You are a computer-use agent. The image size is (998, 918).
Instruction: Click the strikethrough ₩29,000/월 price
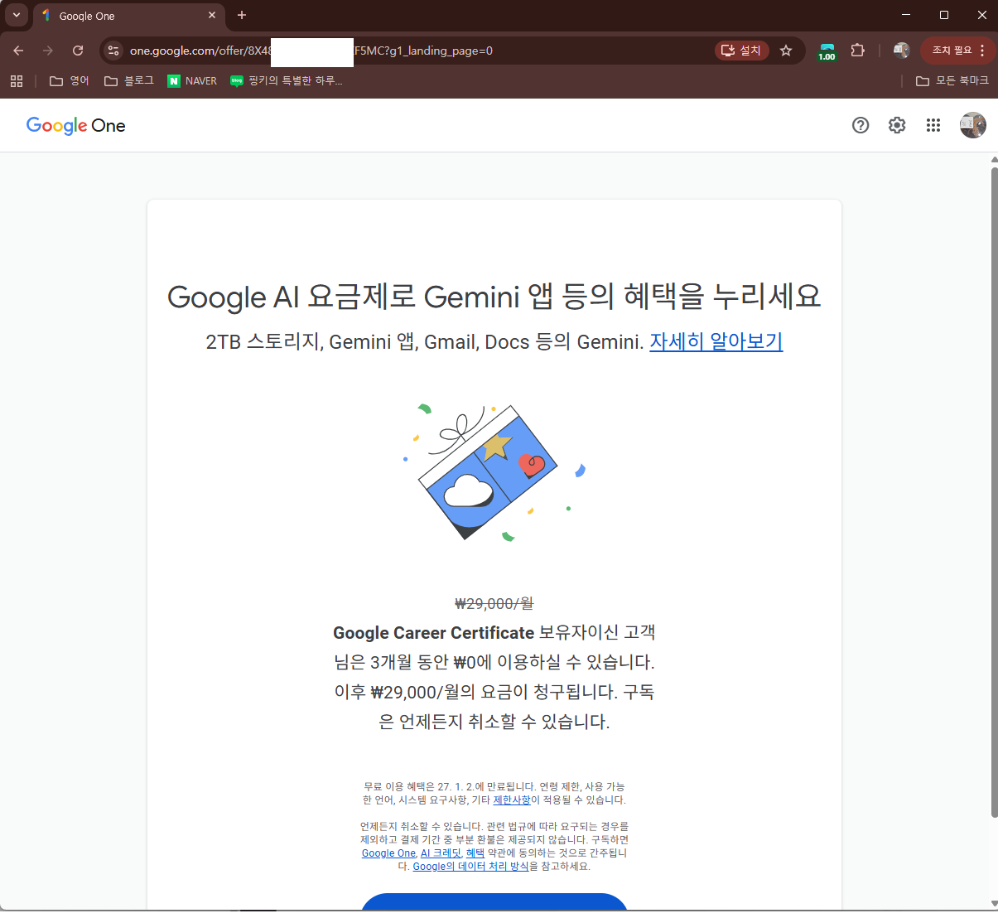[494, 604]
